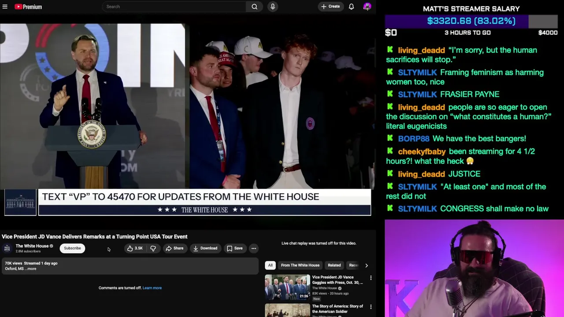Viewport: 564px width, 317px height.
Task: Click badge beside cheekyfbaby chat message
Action: (x=390, y=151)
